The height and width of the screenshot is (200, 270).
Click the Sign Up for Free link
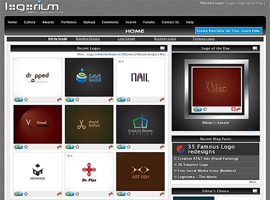coord(250,3)
